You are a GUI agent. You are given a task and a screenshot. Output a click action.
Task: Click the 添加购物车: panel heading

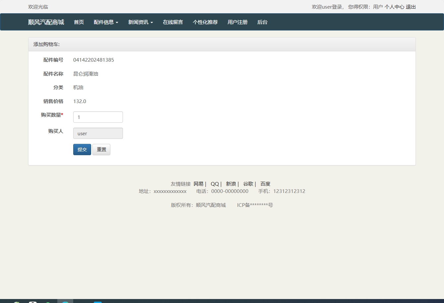[x=222, y=44]
